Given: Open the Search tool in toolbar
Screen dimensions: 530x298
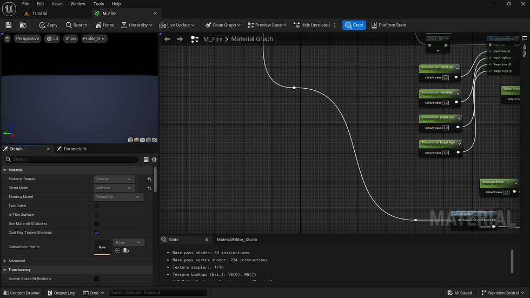Looking at the screenshot, I should tap(76, 25).
